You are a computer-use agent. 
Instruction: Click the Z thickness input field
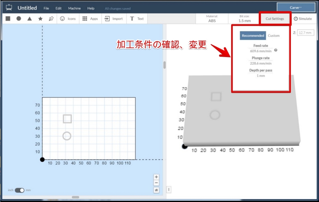click(x=306, y=32)
